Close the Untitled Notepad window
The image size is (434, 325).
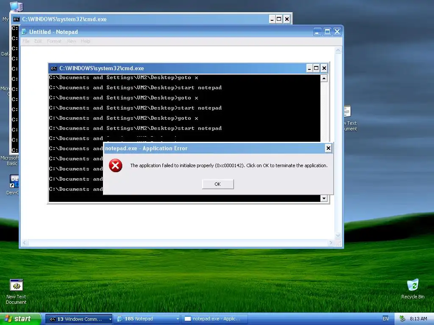337,32
